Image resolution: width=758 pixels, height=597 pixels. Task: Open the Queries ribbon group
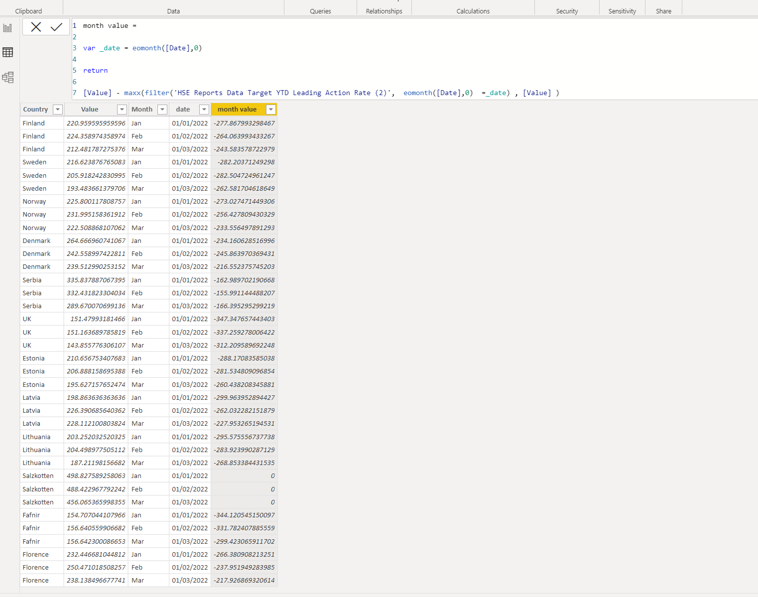coord(320,11)
